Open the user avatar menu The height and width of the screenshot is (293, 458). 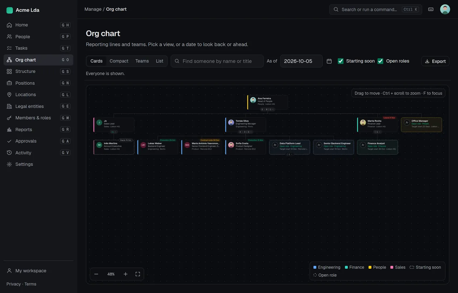click(445, 9)
